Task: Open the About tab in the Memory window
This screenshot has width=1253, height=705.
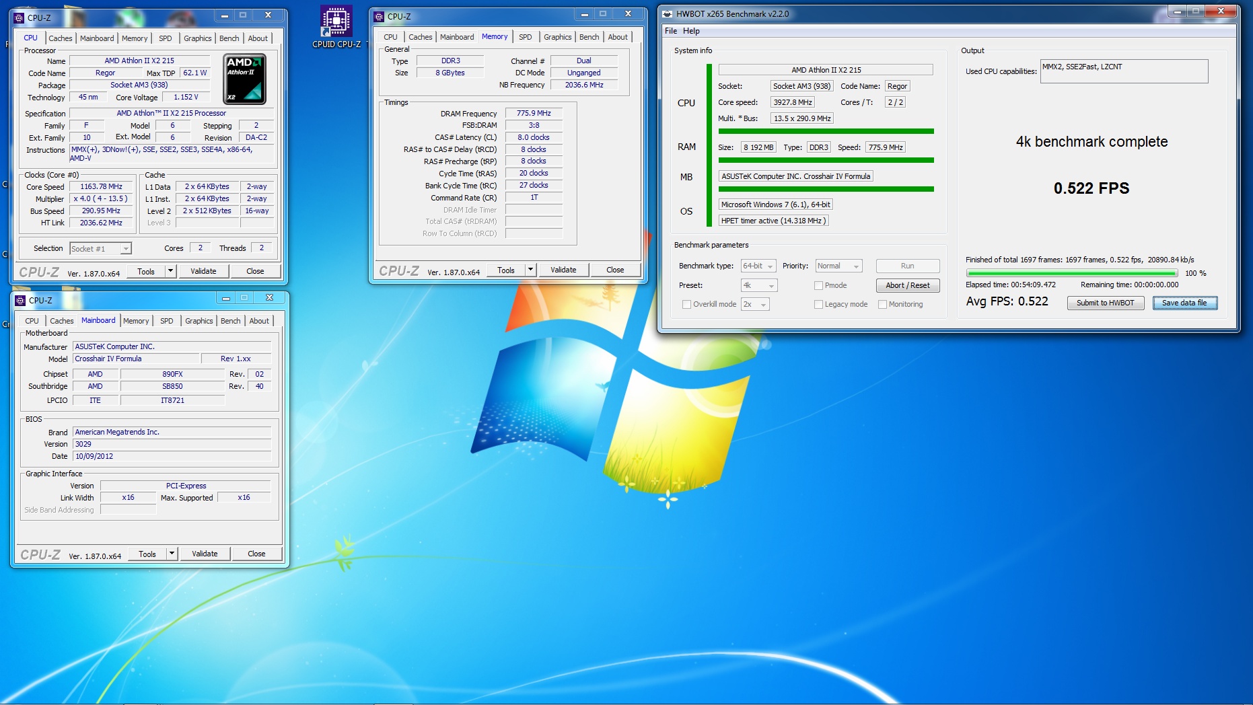Action: (618, 37)
